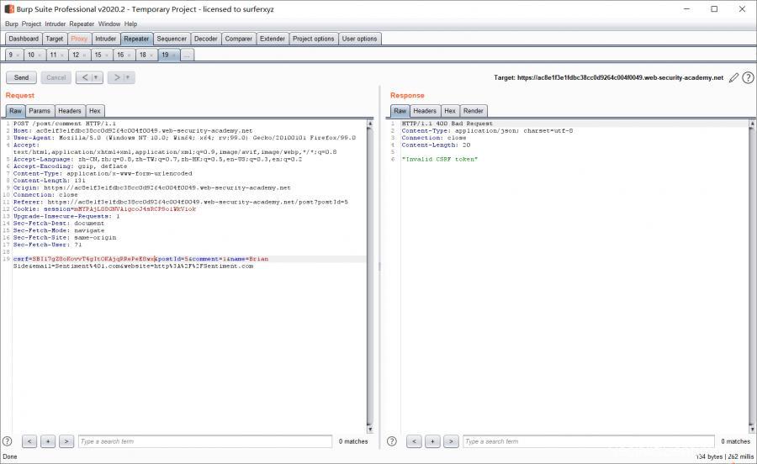The height and width of the screenshot is (464, 757).
Task: Close Repeater tab 19
Action: click(x=174, y=55)
